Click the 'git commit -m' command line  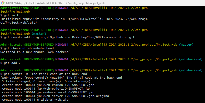pos(44,74)
